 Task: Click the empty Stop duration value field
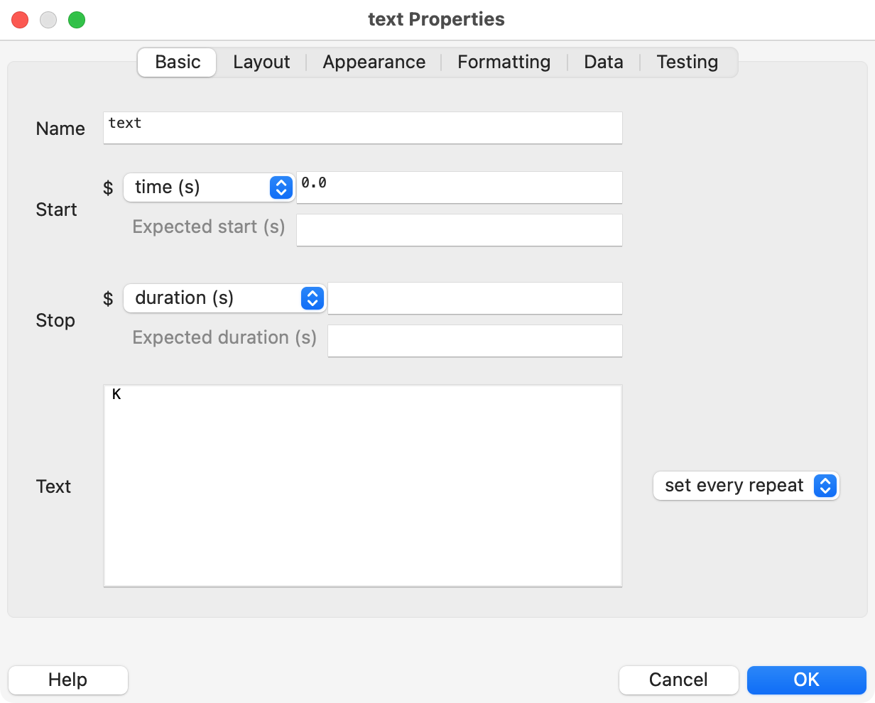point(474,298)
